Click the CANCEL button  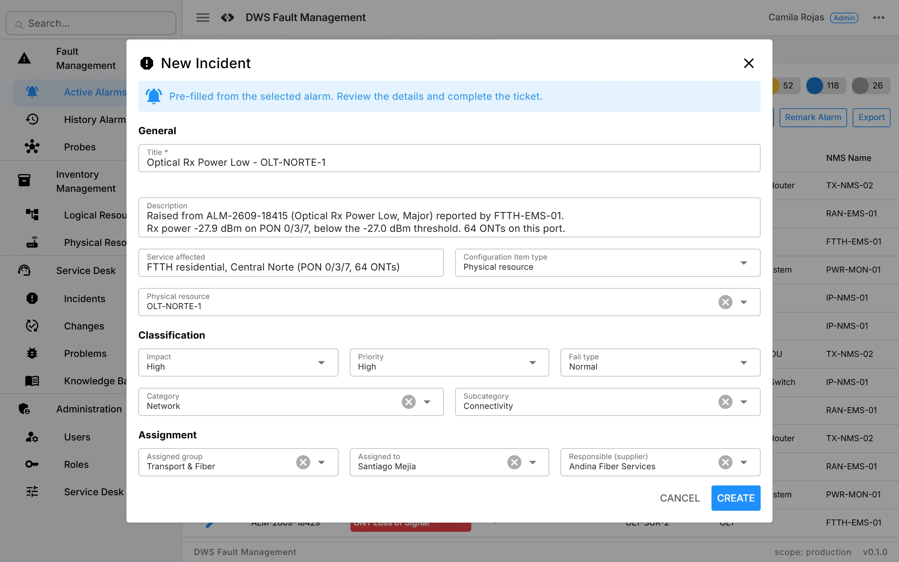tap(680, 498)
